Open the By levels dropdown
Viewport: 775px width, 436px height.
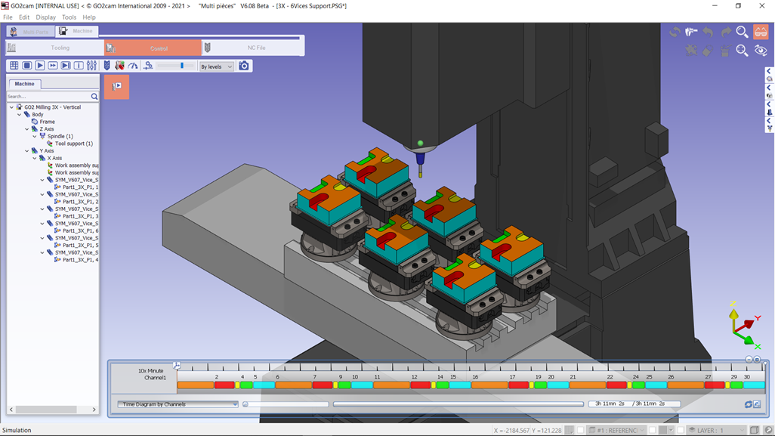point(216,66)
